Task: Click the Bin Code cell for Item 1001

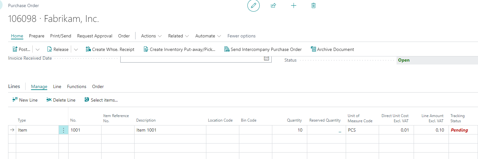Action: pos(255,130)
